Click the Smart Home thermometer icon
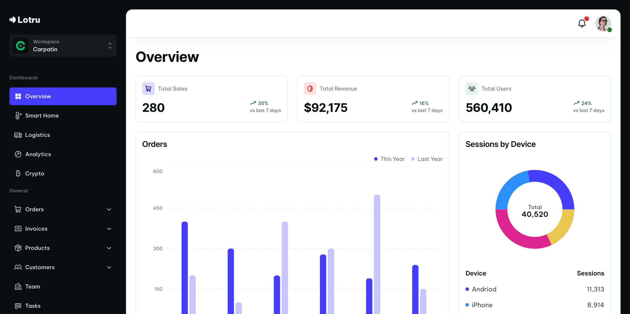Screen dimensions: 630x314 [x=18, y=116]
